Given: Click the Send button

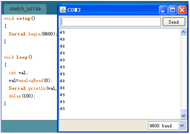Looking at the screenshot, I should [x=174, y=22].
